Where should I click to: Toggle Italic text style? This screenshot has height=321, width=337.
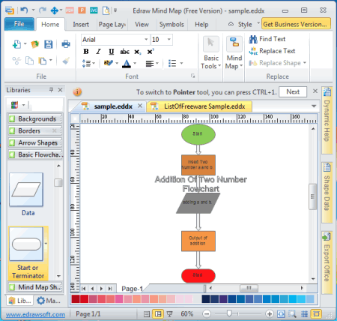coord(99,52)
